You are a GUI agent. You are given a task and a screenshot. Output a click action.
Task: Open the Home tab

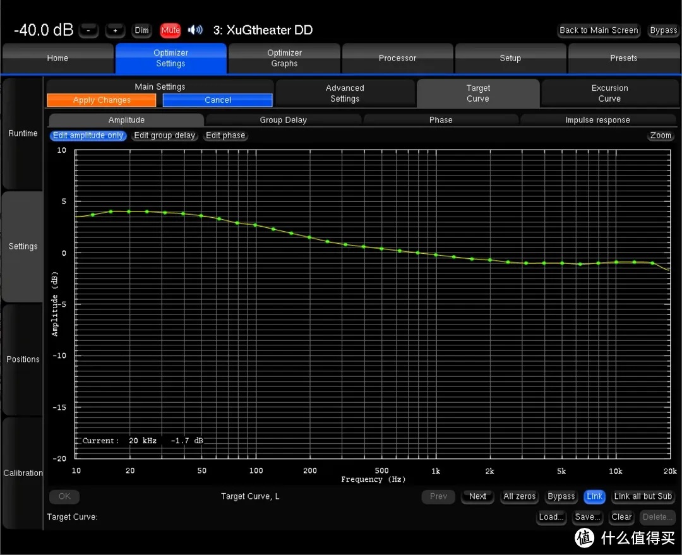click(x=57, y=58)
